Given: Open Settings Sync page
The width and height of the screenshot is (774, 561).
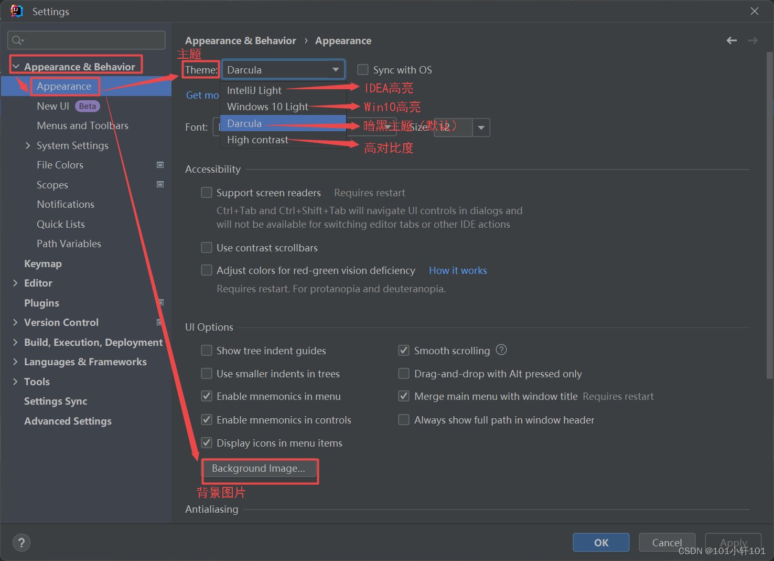Looking at the screenshot, I should tap(56, 401).
